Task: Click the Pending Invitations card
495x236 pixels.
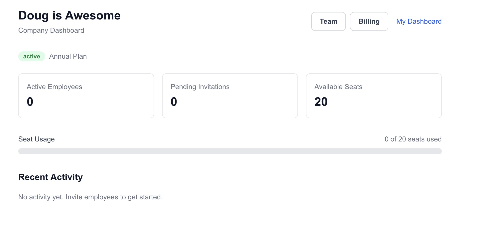Action: pyautogui.click(x=230, y=95)
